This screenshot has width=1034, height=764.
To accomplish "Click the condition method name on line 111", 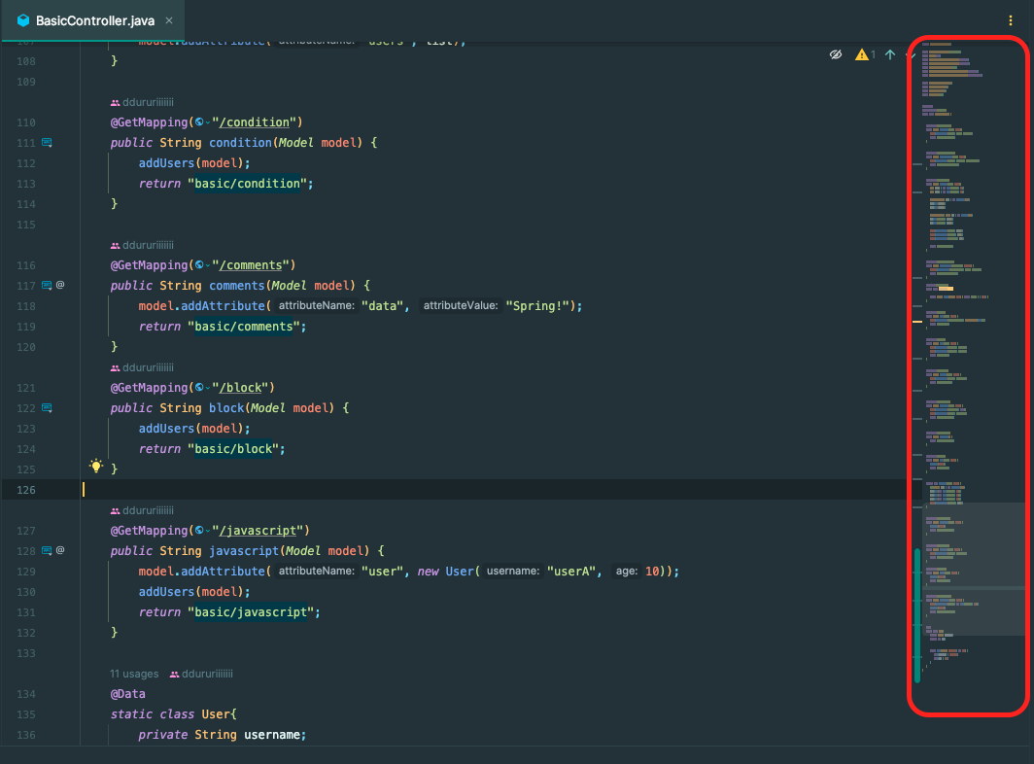I will point(240,143).
